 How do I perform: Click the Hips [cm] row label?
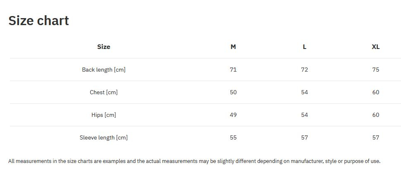coord(104,115)
